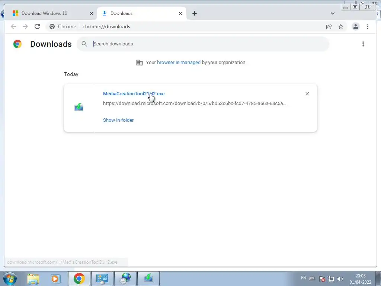Click the FR language indicator
Screen dimensions: 381x286
click(304, 278)
